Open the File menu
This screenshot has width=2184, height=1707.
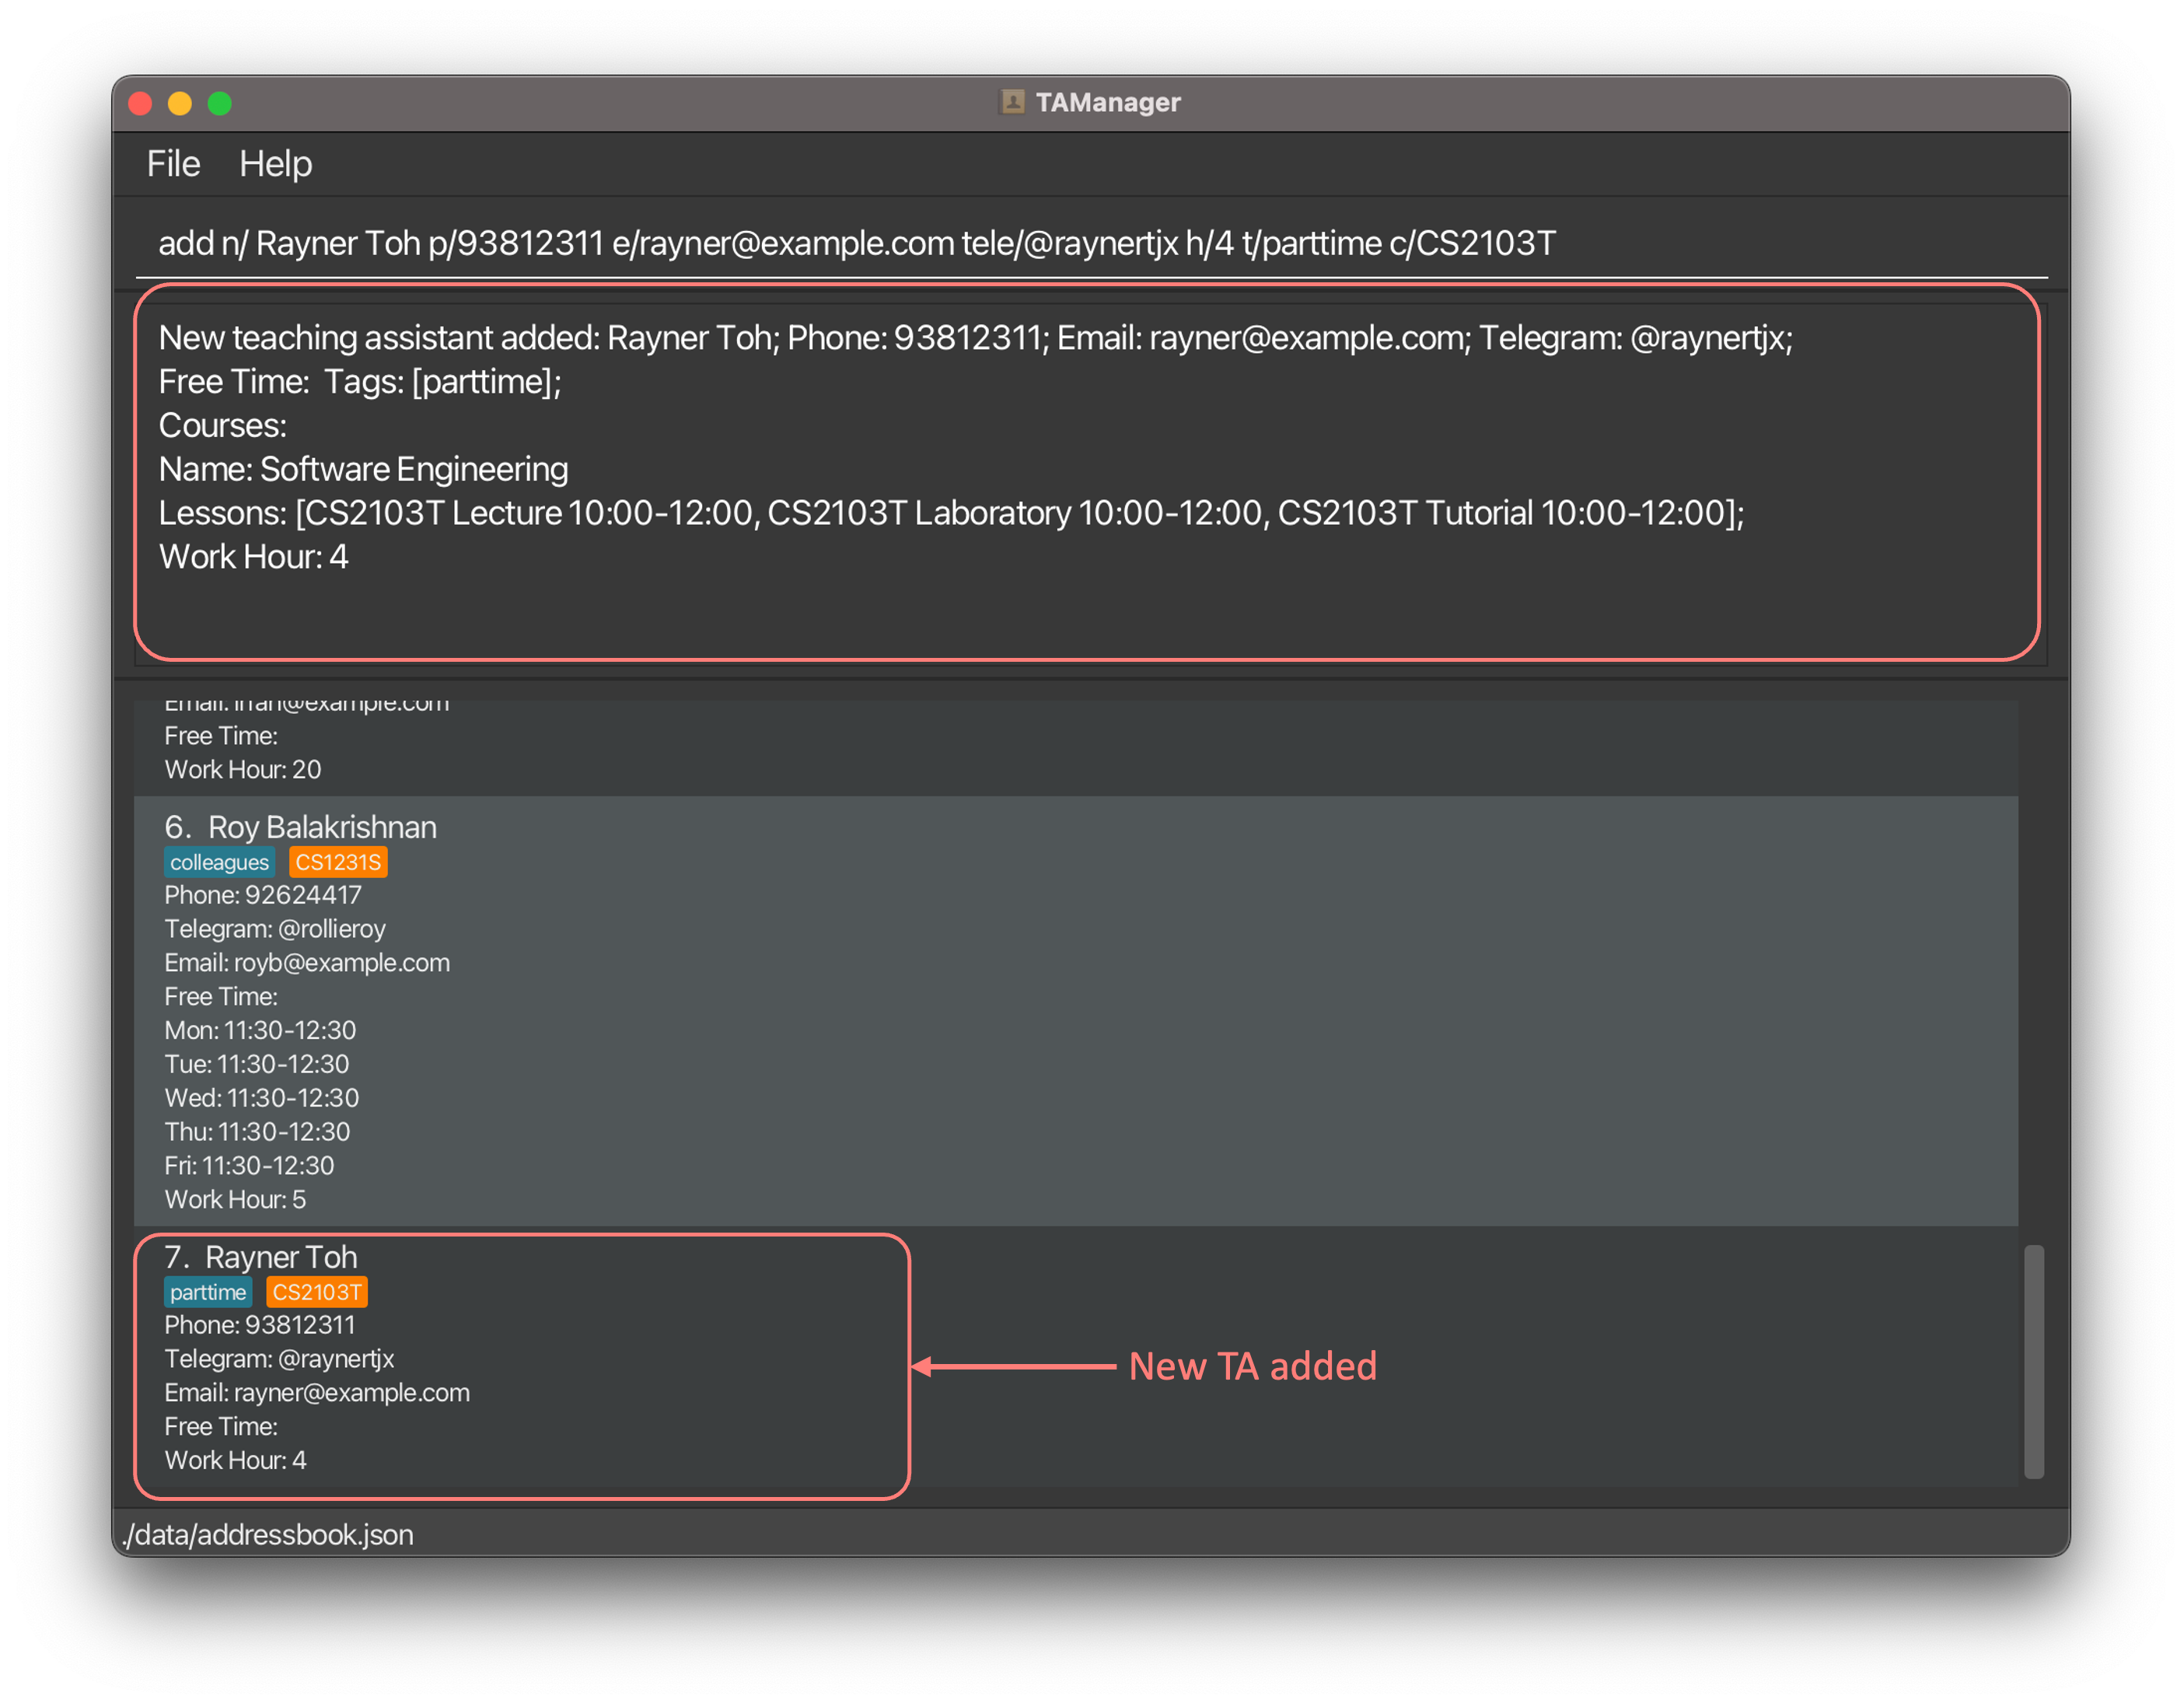pos(173,164)
